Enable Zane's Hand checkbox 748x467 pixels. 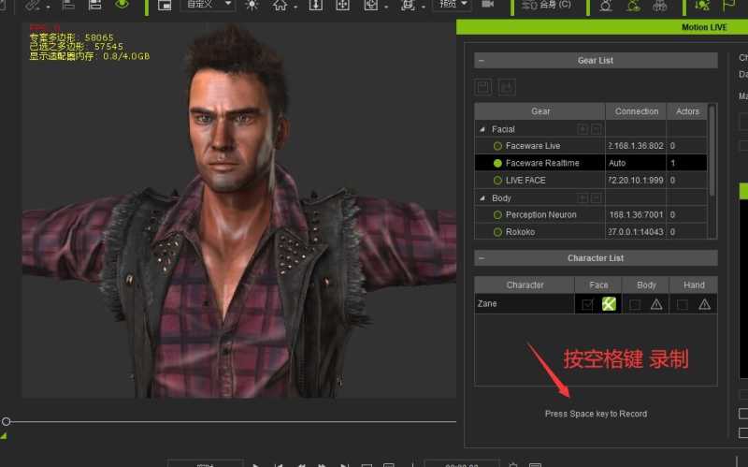click(683, 304)
